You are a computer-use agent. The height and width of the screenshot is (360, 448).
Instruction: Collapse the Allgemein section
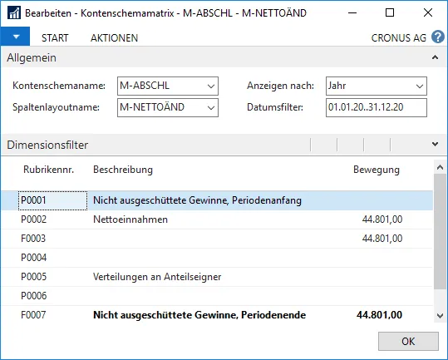[435, 57]
